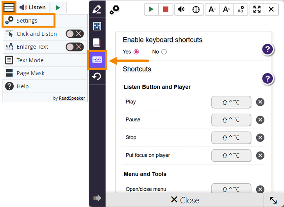The height and width of the screenshot is (207, 284).
Task: Open the sliders settings sidebar icon
Action: tap(97, 26)
